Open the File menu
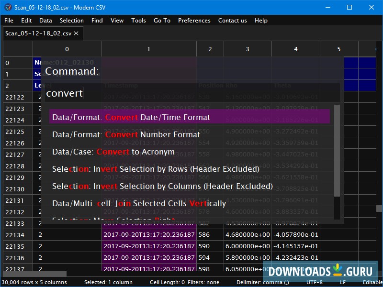Screen dimensions: 383x287 tap(9, 21)
